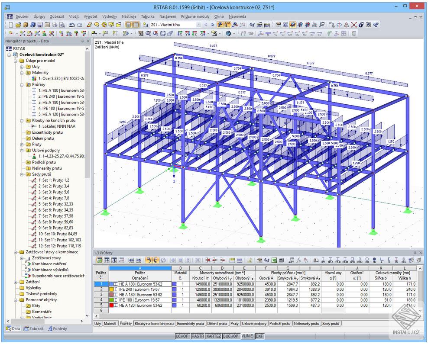The width and height of the screenshot is (428, 344).
Task: Close the project navigator panel
Action: click(x=88, y=41)
